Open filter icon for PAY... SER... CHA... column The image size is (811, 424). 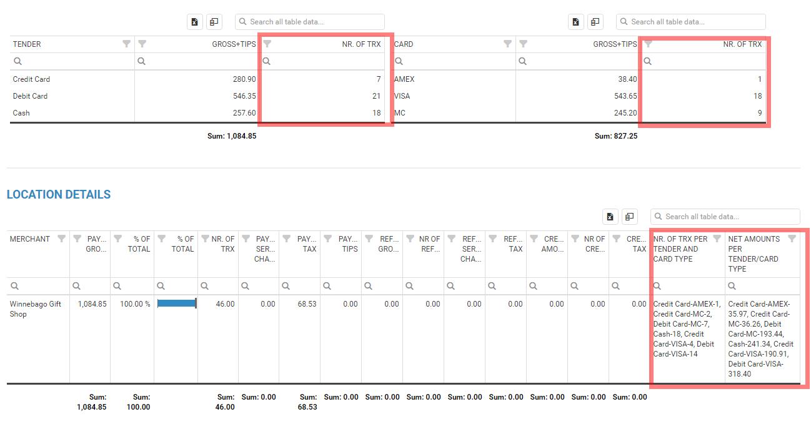[x=246, y=239]
